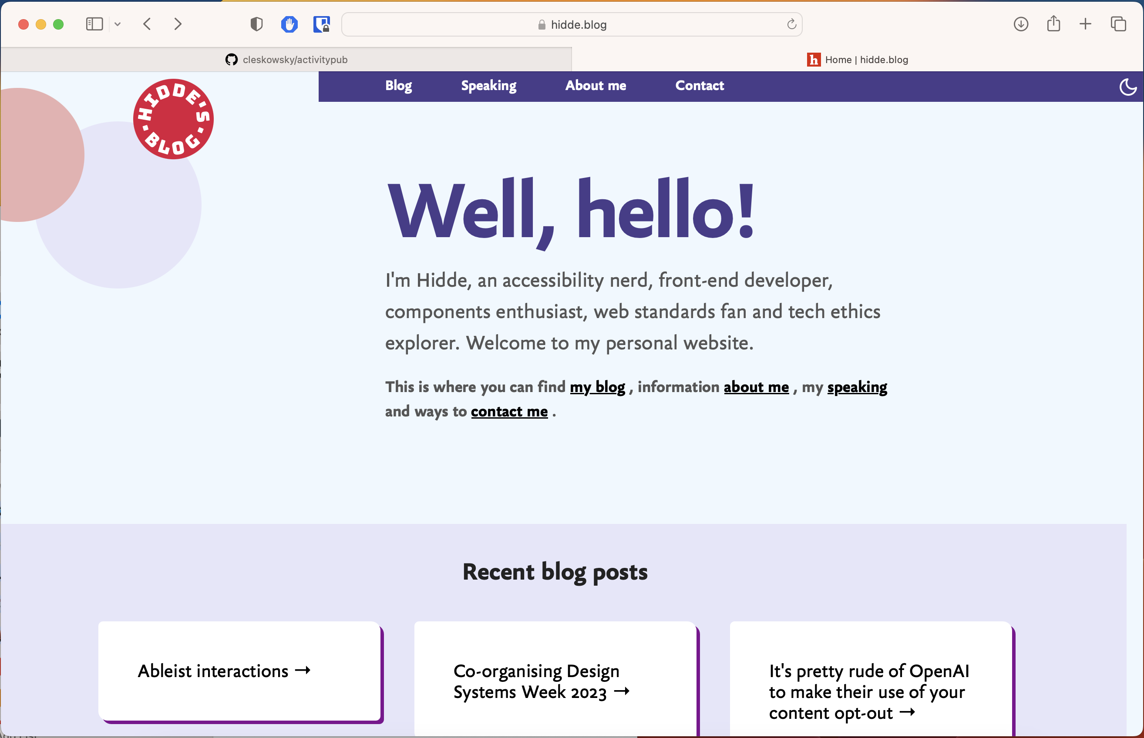The width and height of the screenshot is (1144, 738).
Task: Click the blue hand blocker extension icon
Action: [289, 24]
